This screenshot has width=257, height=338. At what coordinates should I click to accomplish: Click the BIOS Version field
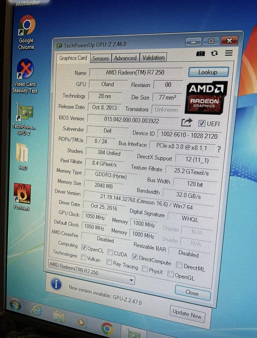133,120
